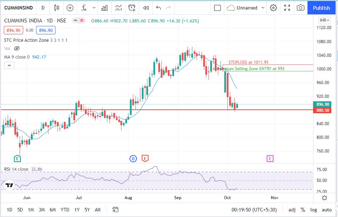Take a chart snapshot with the camera icon
Viewport: 338px width, 217px height.
tap(300, 8)
